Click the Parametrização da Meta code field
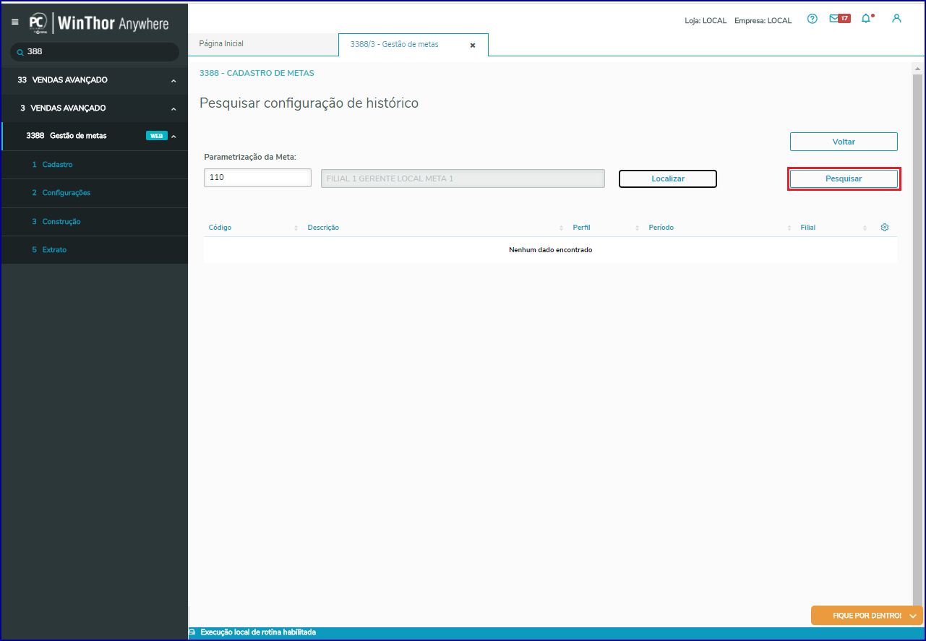The image size is (926, 641). tap(257, 178)
